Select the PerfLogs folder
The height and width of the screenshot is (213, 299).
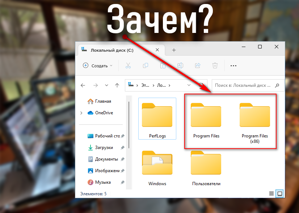click(157, 119)
